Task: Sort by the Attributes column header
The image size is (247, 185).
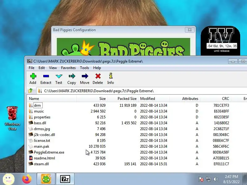Action: pyautogui.click(x=184, y=99)
